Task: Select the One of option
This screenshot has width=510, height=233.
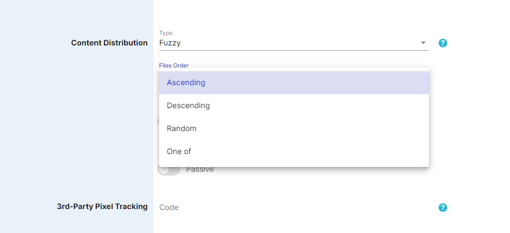Action: click(x=294, y=152)
